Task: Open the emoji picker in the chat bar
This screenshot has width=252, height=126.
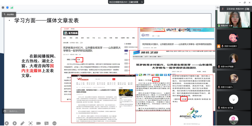Action: point(5,111)
